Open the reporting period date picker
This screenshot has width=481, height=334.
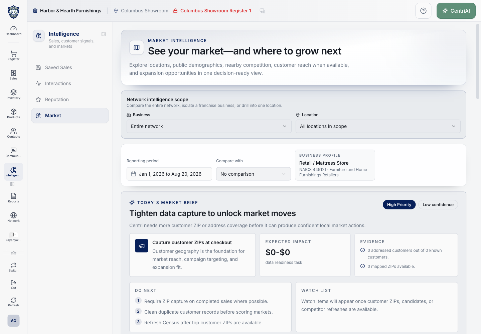tap(169, 174)
